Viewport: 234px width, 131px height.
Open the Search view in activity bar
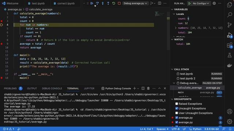(230, 15)
